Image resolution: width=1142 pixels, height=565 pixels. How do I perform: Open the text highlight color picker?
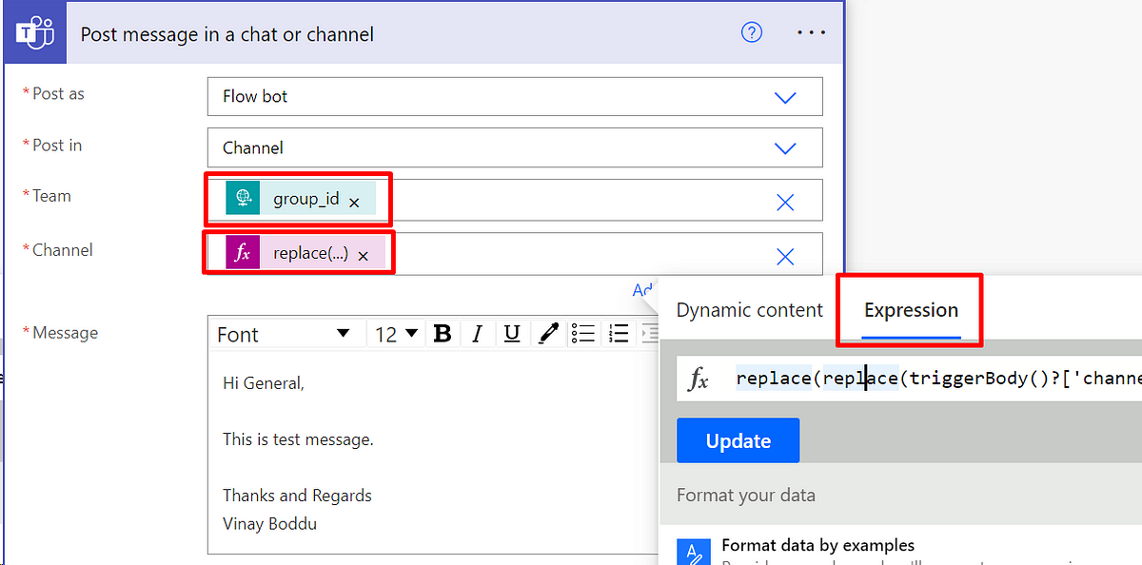548,333
